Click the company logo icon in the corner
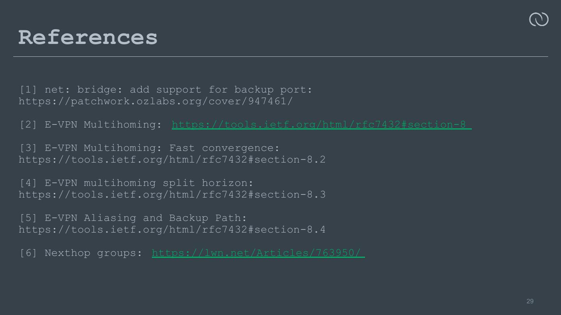 539,19
